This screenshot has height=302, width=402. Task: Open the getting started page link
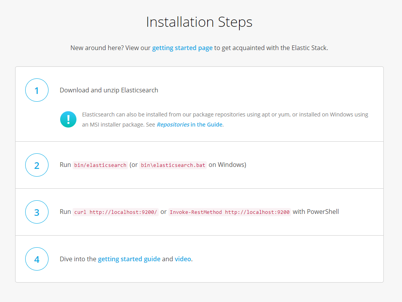[x=182, y=48]
